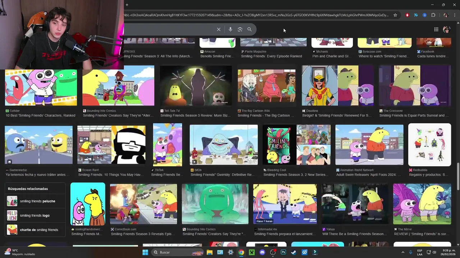Viewport: 460px width, 258px height.
Task: Open the Bleeding Cool Season 3 poster thumbnail
Action: pos(296,145)
